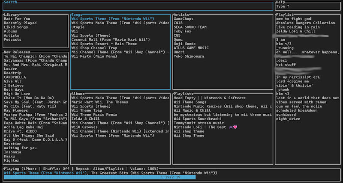Select the 'hot stuff' playlist
The image size is (343, 183).
[x=286, y=65]
